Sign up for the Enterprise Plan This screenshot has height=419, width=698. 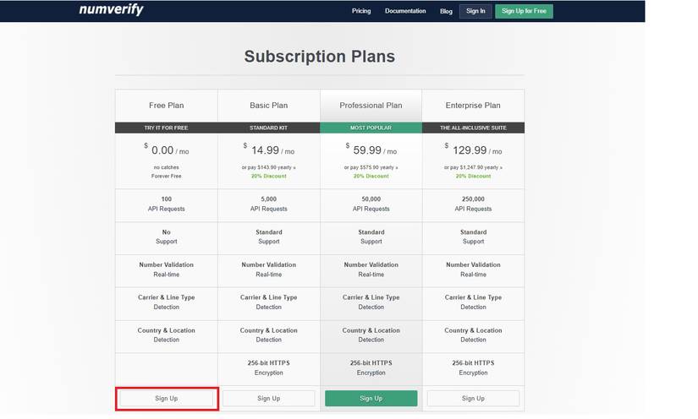[473, 398]
